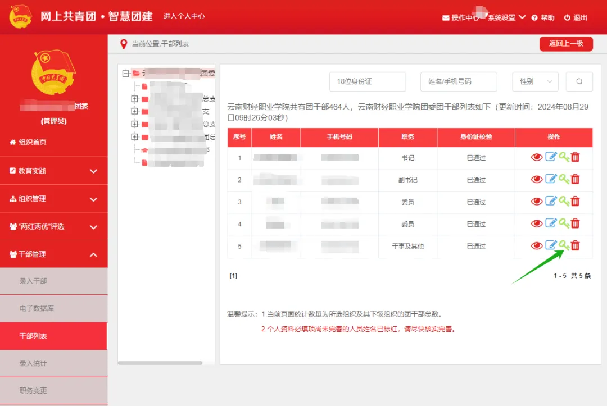Viewport: 607px width, 406px height.
Task: Show details via eye icon on row 5
Action: pyautogui.click(x=536, y=245)
